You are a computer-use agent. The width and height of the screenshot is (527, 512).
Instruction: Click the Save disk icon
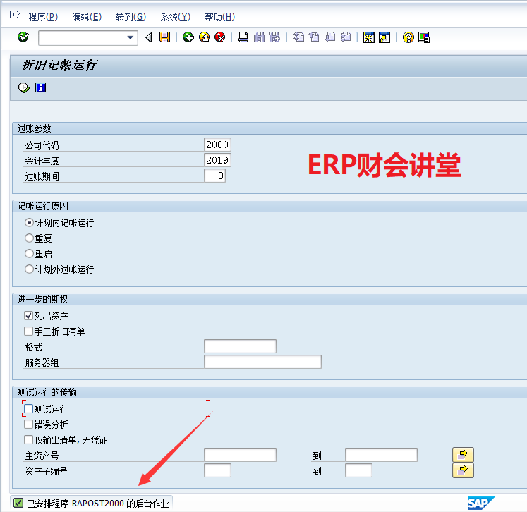(164, 37)
